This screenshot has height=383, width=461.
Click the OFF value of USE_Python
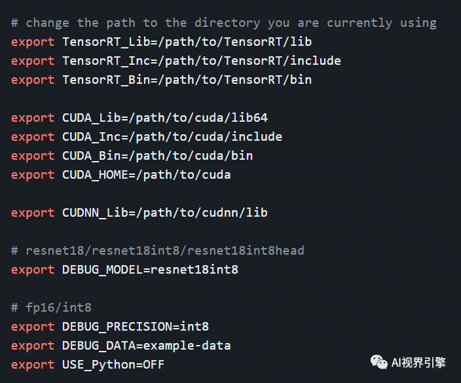(x=153, y=365)
